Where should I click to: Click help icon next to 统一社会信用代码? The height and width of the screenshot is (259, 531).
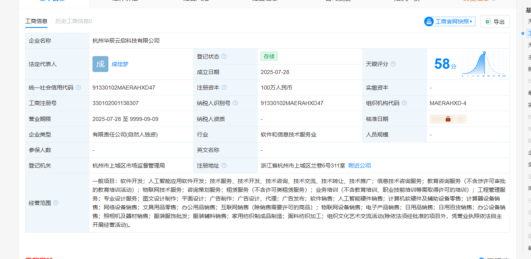tap(78, 88)
